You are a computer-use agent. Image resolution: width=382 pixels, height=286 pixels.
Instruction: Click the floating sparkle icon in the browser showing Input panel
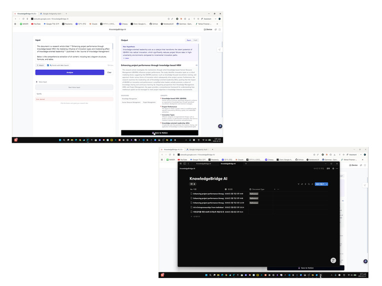(x=220, y=126)
